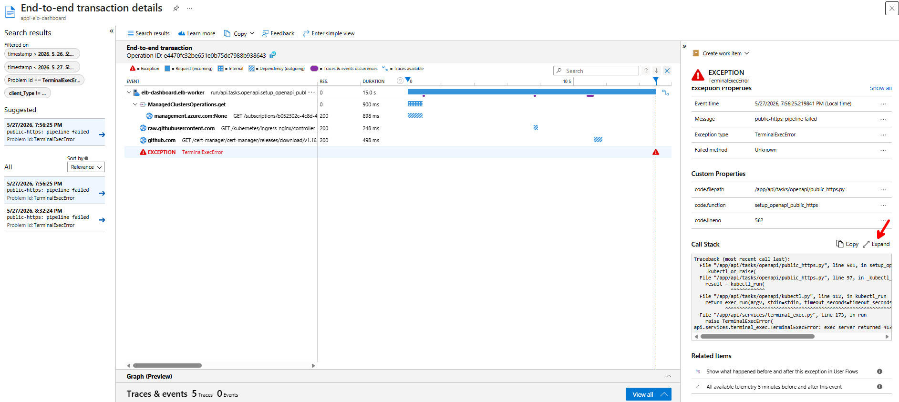This screenshot has width=899, height=402.
Task: Click the Feedback toolbar button
Action: coord(278,33)
